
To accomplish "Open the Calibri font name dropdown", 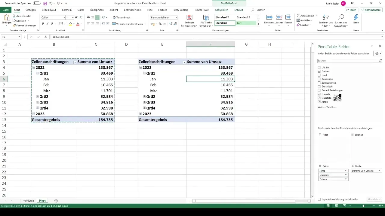I will pyautogui.click(x=63, y=17).
